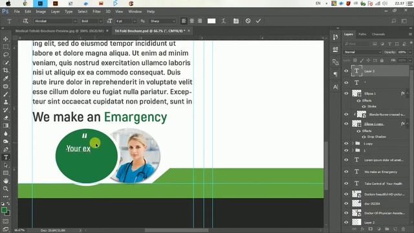Select the Clone Stamp tool
414x233 pixels.
click(6, 102)
